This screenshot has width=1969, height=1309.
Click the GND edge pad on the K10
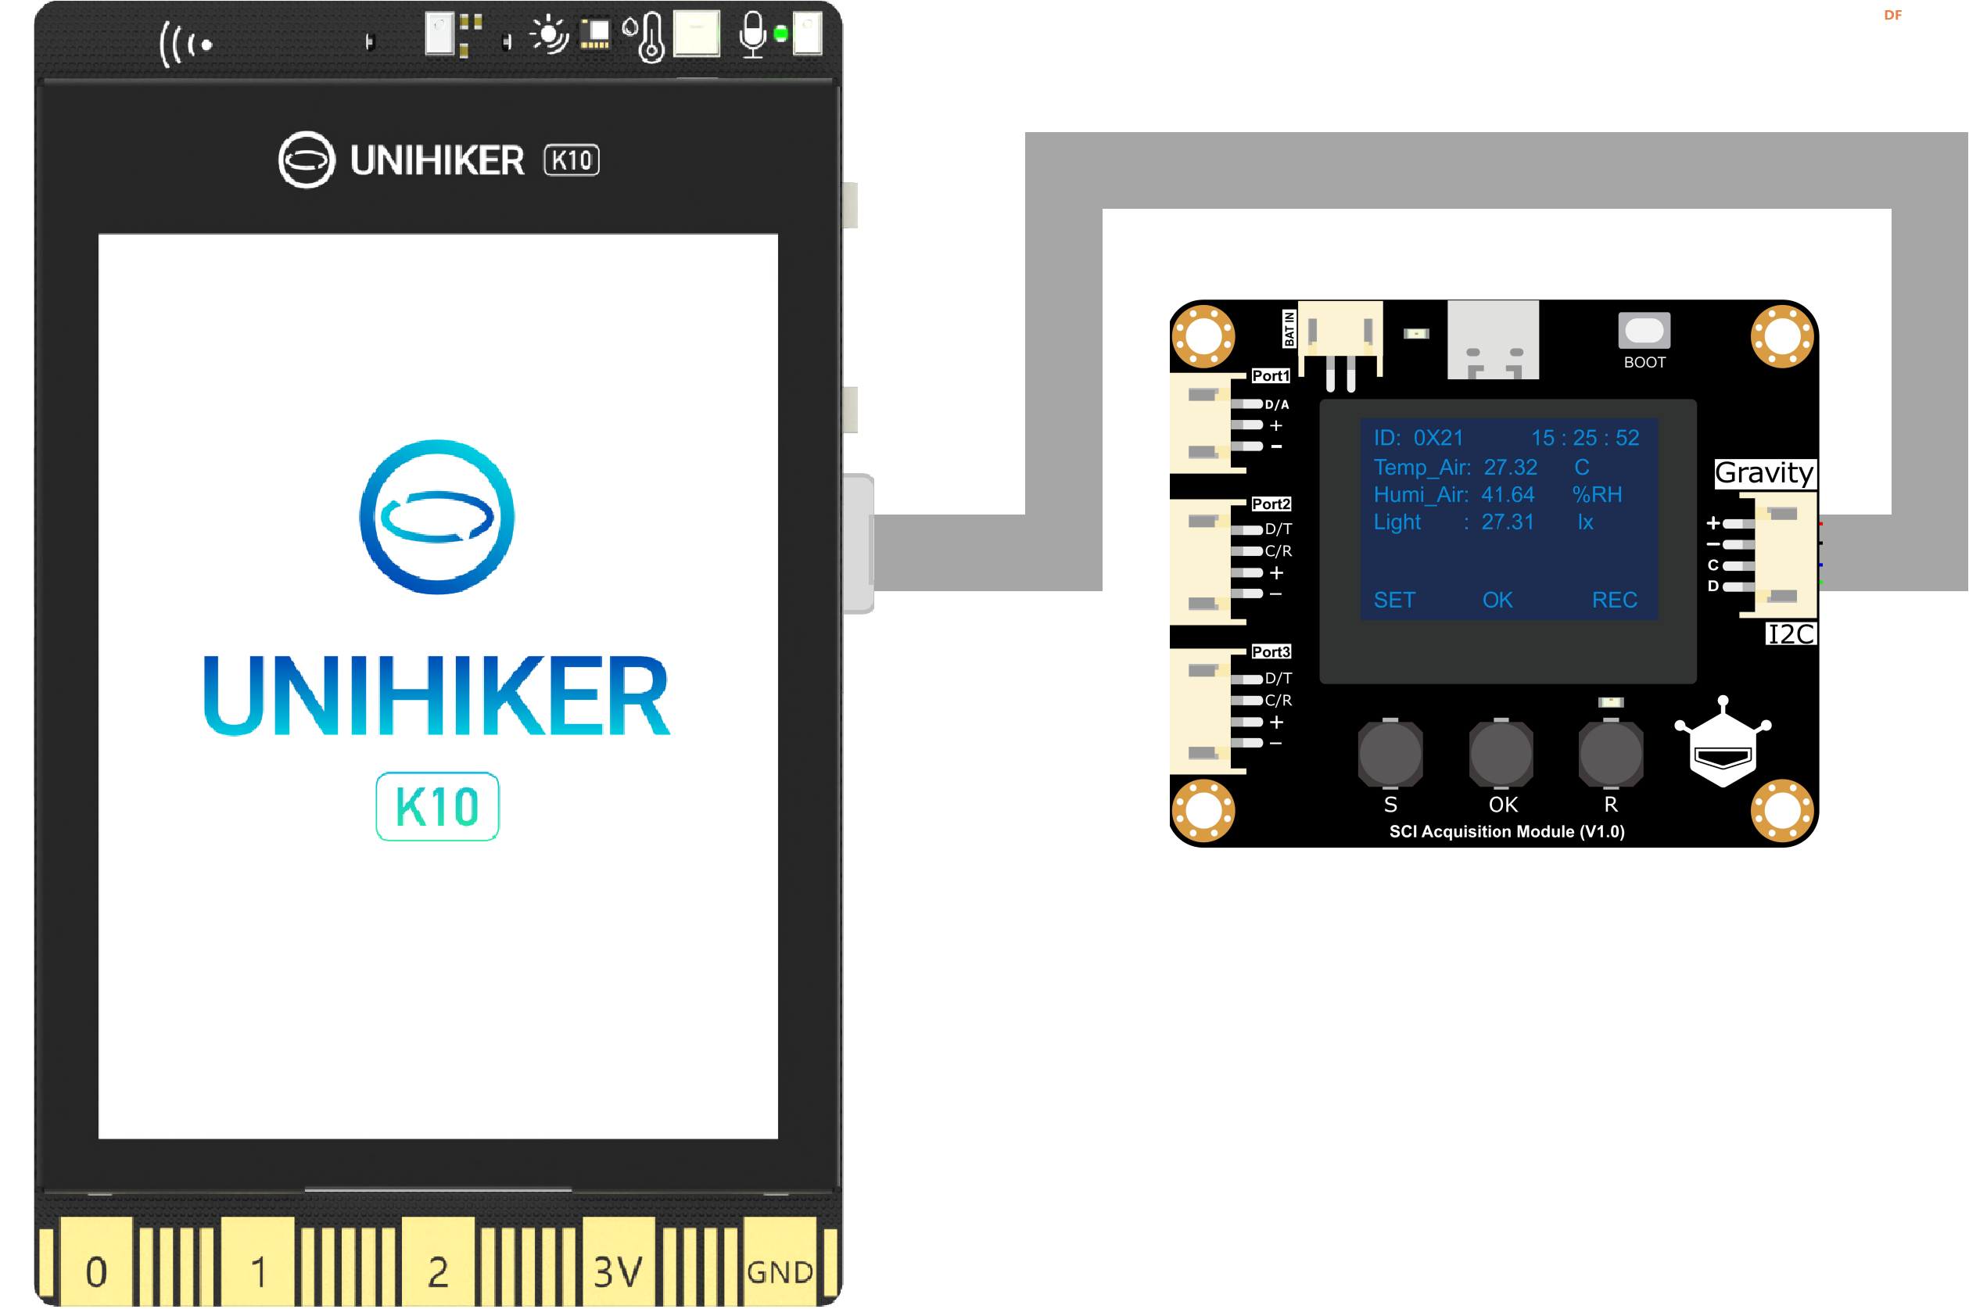[x=780, y=1261]
